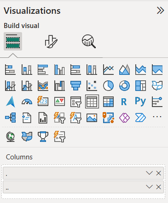Insert a KPI visual
168x203 pixels.
59,101
